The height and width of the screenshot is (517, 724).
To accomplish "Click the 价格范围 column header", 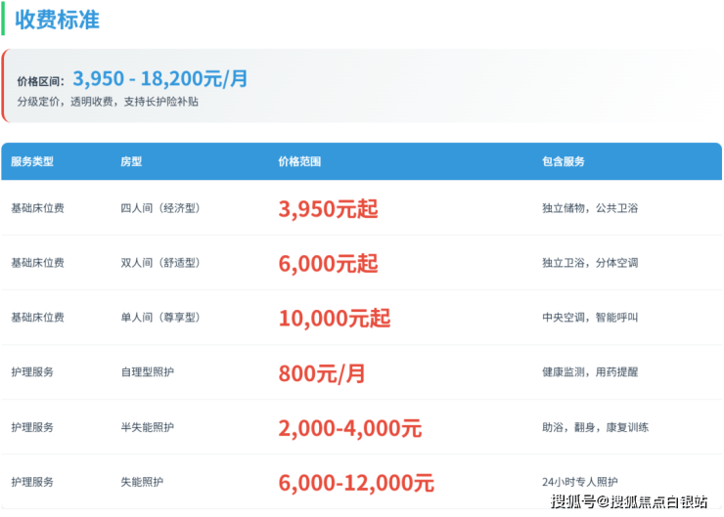I will coord(299,161).
